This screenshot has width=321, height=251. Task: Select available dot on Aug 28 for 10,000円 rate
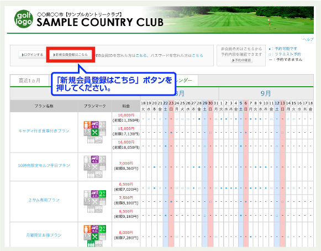point(199,119)
